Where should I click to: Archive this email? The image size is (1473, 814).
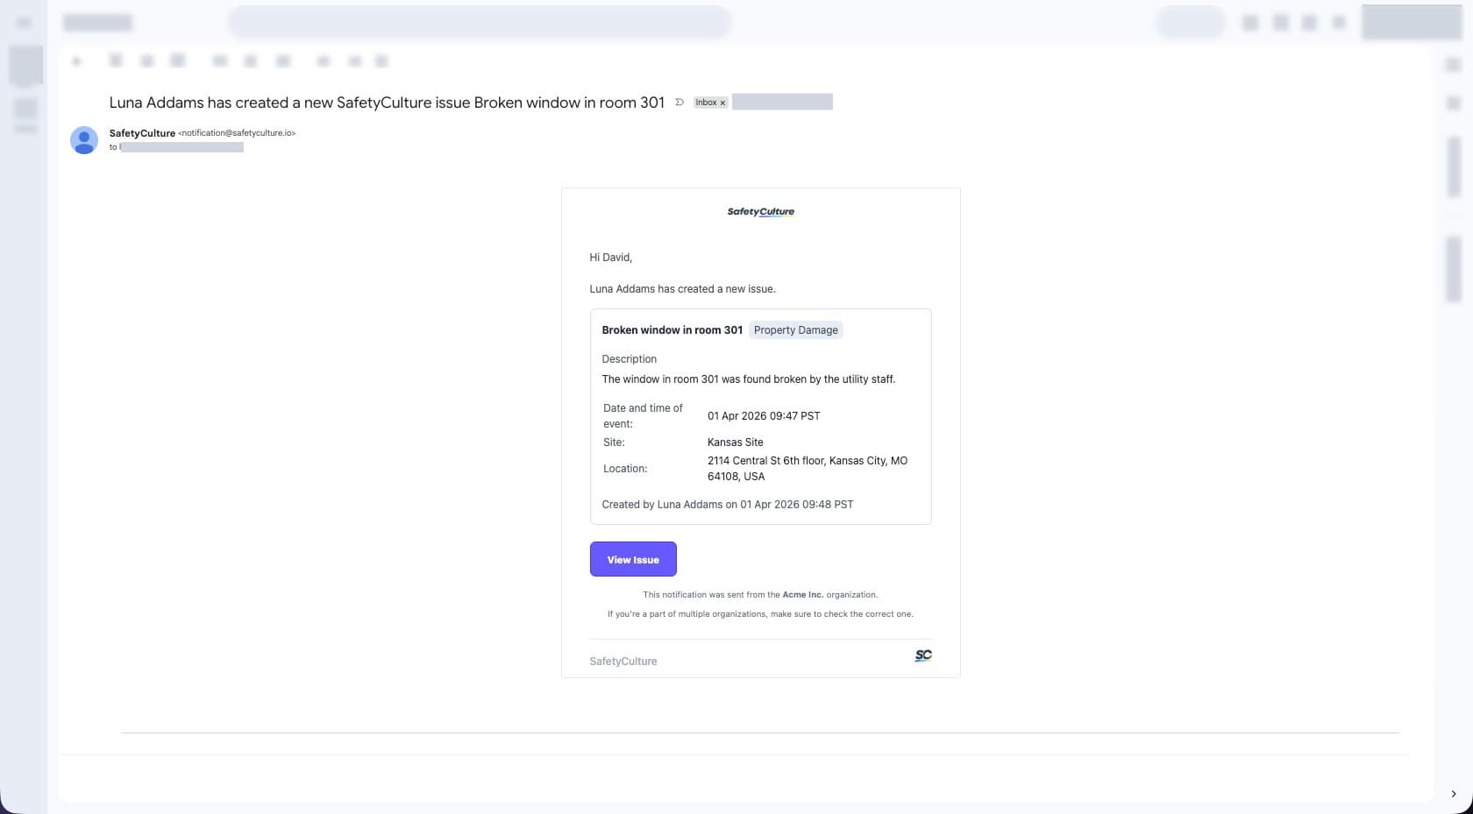pos(116,60)
